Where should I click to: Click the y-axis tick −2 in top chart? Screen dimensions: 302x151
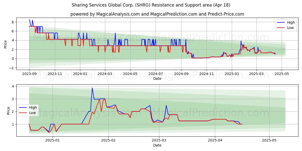12,68
